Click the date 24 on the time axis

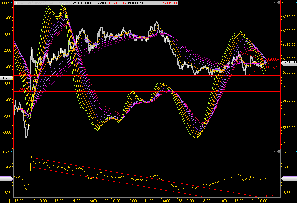254,201
